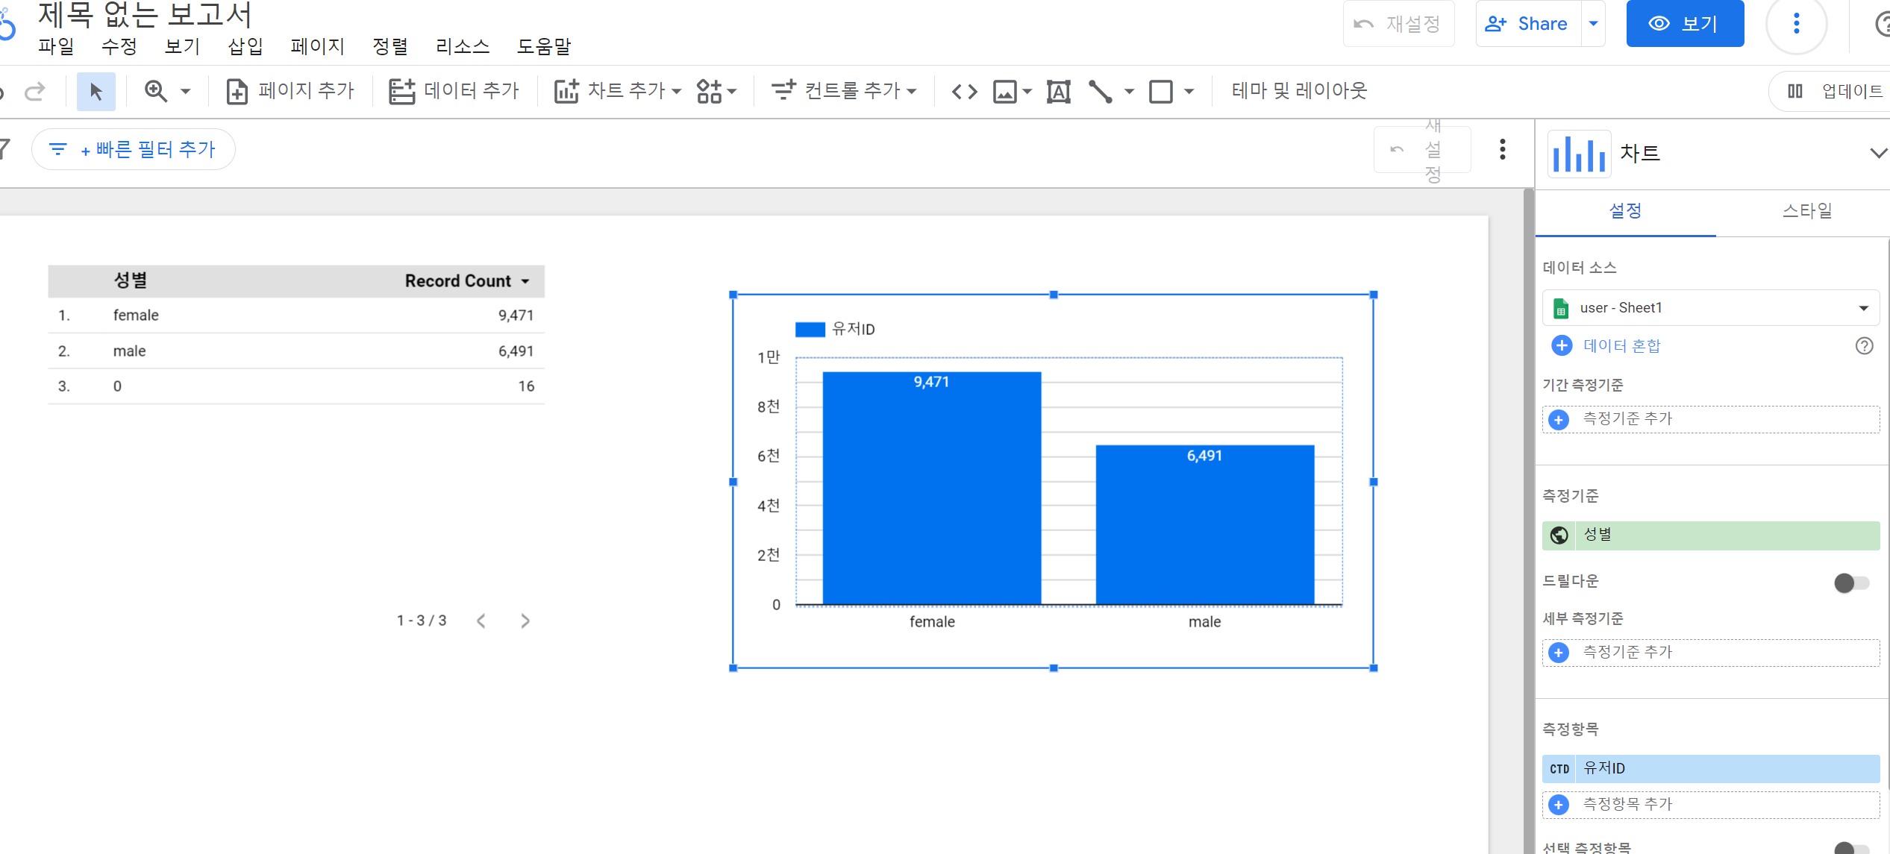Click insert image icon
The width and height of the screenshot is (1890, 854).
tap(1005, 92)
